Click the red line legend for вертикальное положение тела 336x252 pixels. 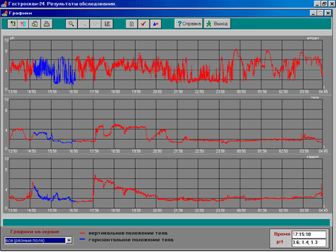pyautogui.click(x=82, y=233)
